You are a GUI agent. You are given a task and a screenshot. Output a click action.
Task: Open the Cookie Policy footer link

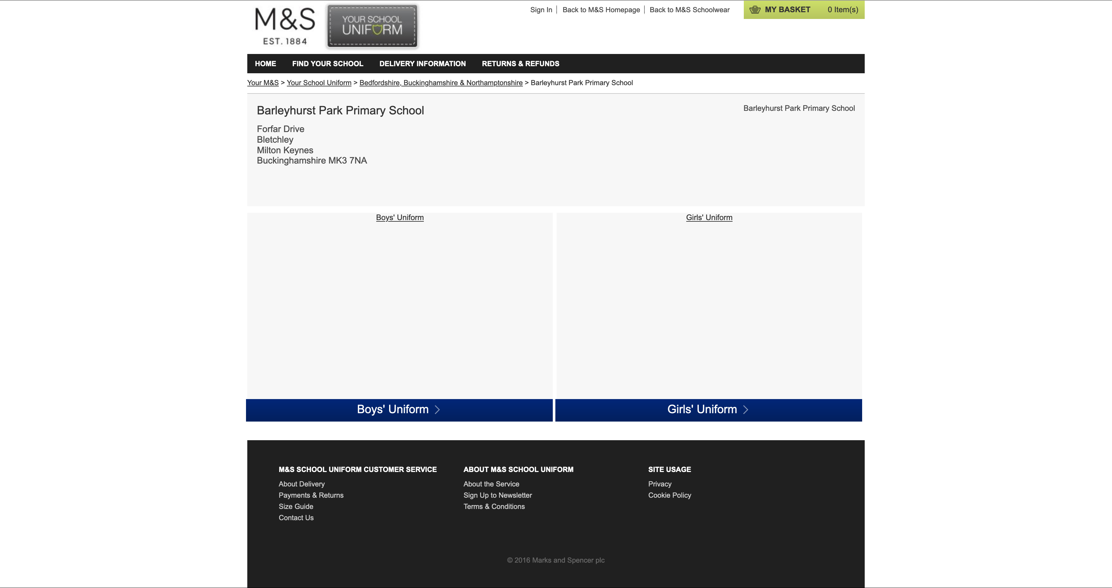[x=670, y=495]
